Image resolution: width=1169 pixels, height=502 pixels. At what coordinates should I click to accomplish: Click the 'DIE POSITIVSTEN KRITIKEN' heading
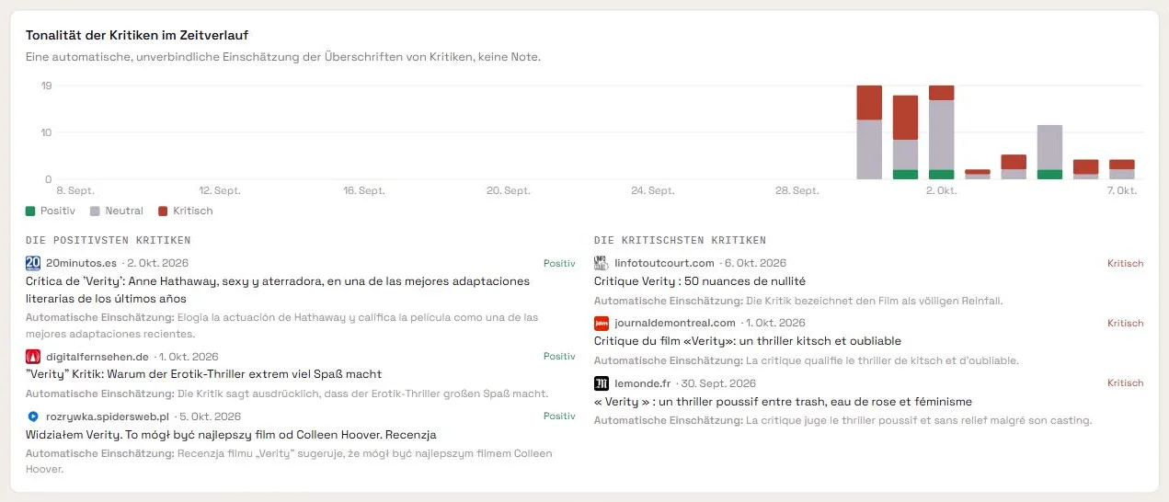click(x=109, y=240)
